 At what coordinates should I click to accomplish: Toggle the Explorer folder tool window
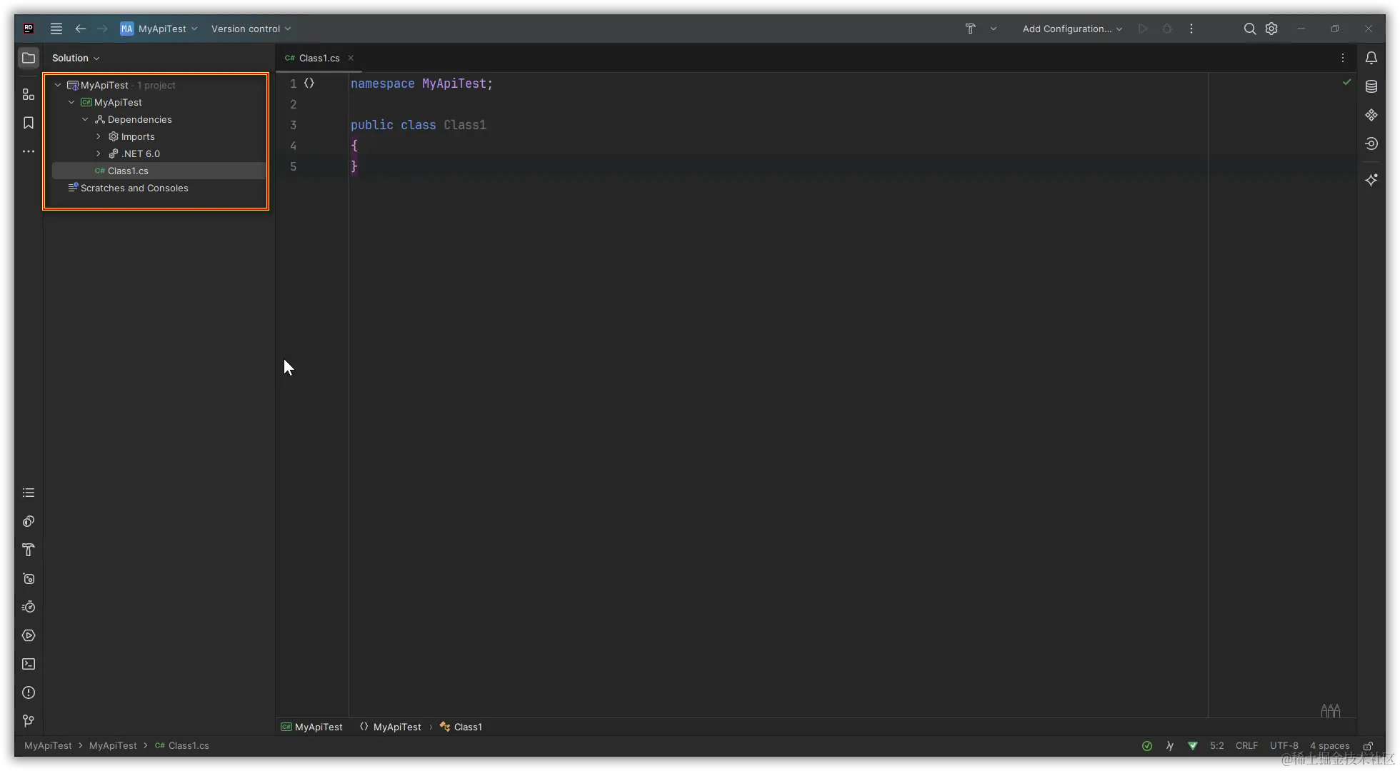pyautogui.click(x=29, y=58)
